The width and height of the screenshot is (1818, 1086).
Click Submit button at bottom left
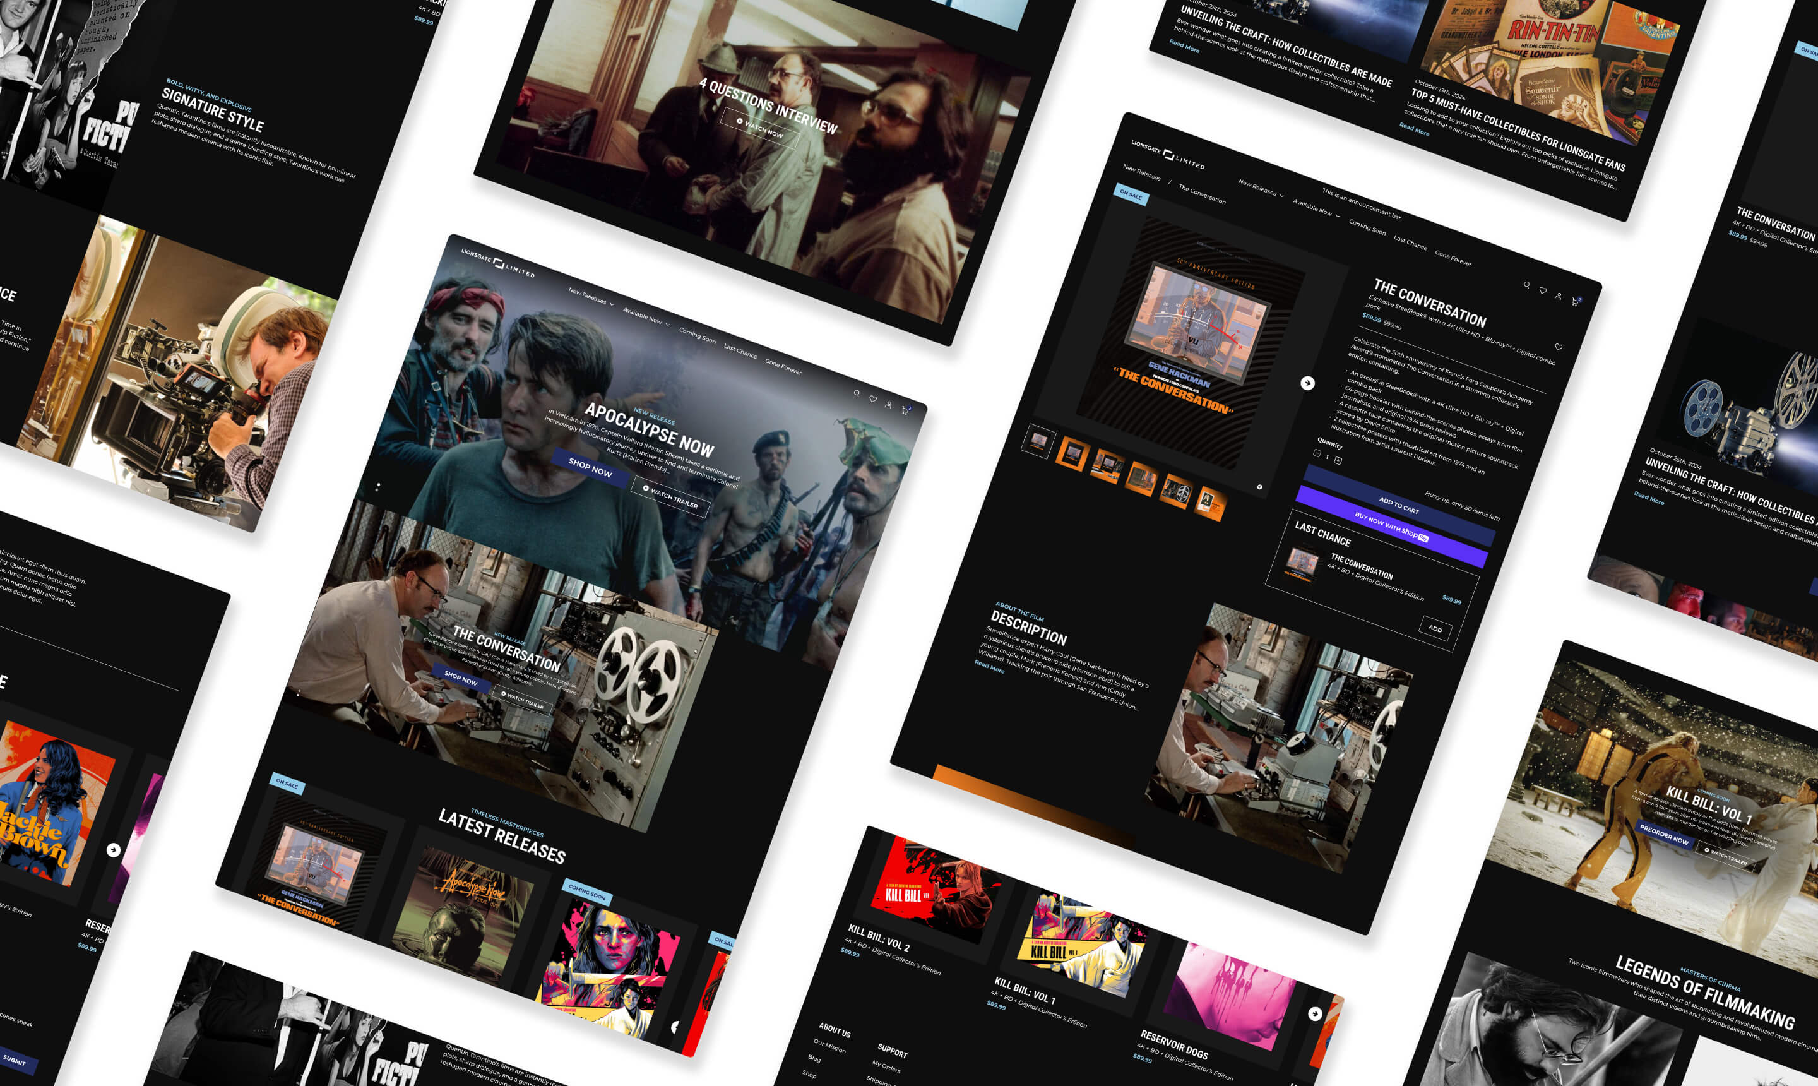coord(15,1061)
